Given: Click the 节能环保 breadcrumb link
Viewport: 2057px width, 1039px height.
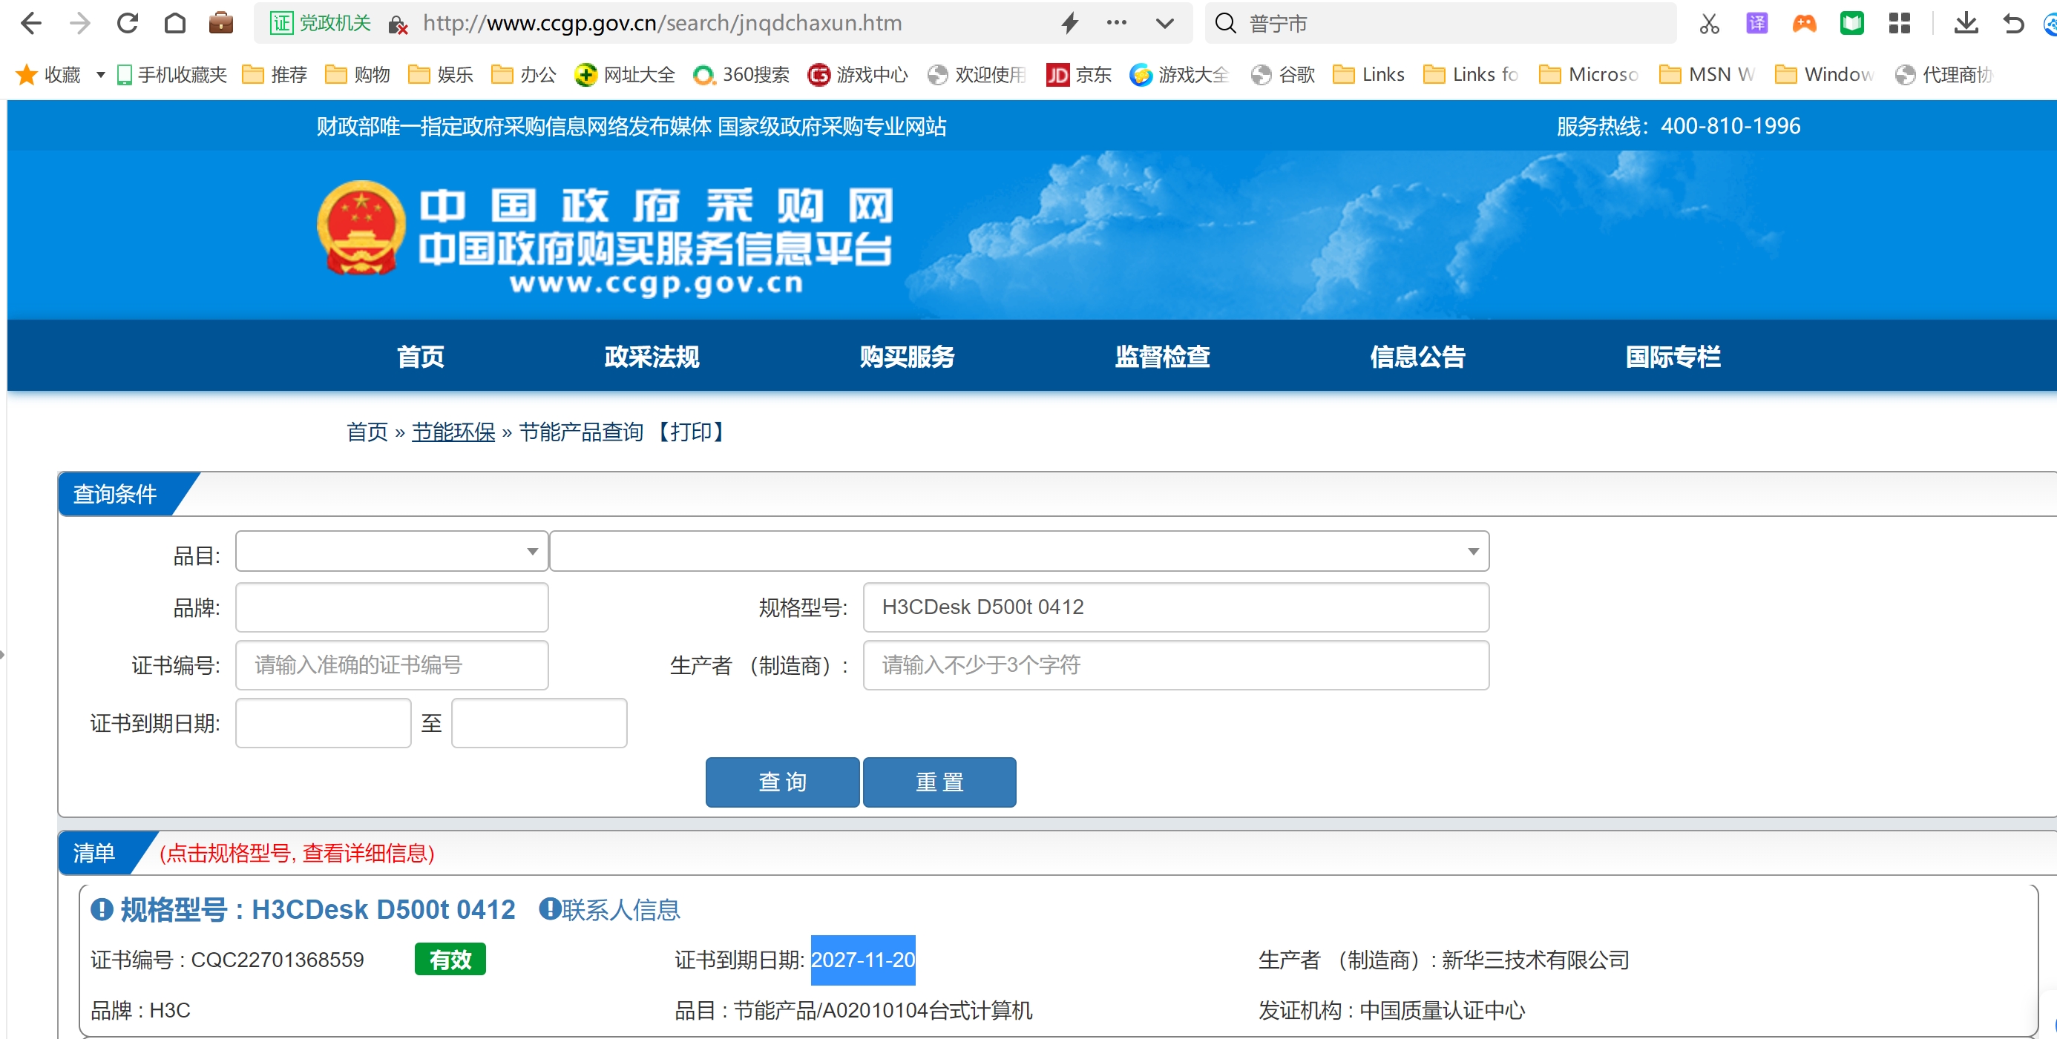Looking at the screenshot, I should 453,432.
